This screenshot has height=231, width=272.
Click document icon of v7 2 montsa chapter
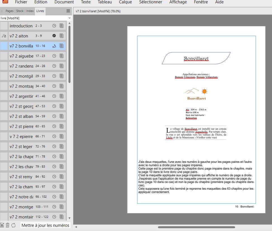(x=62, y=86)
